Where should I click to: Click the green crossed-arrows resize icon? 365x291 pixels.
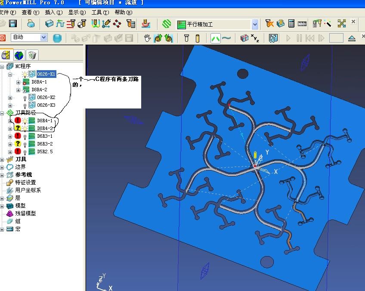[341, 23]
